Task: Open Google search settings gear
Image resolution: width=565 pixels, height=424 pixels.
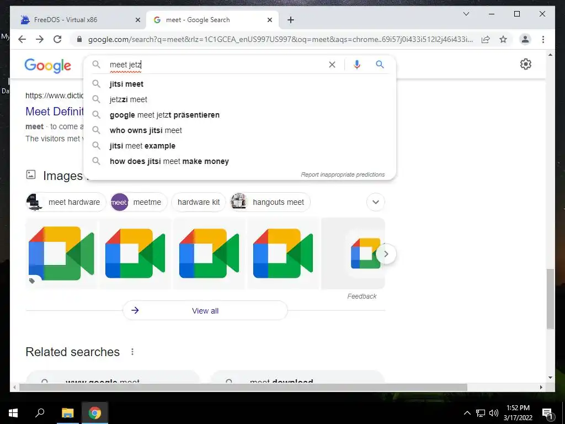Action: (526, 64)
